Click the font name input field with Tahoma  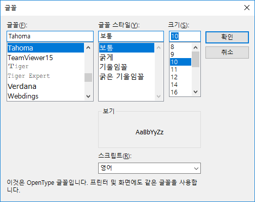point(50,36)
